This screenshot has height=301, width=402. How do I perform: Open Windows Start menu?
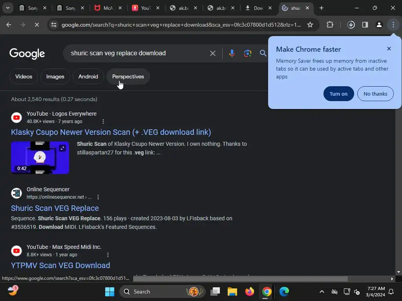point(110,292)
